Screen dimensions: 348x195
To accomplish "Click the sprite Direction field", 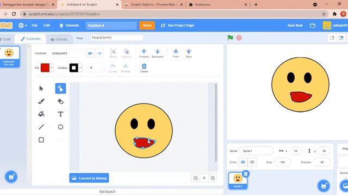I will [x=322, y=162].
